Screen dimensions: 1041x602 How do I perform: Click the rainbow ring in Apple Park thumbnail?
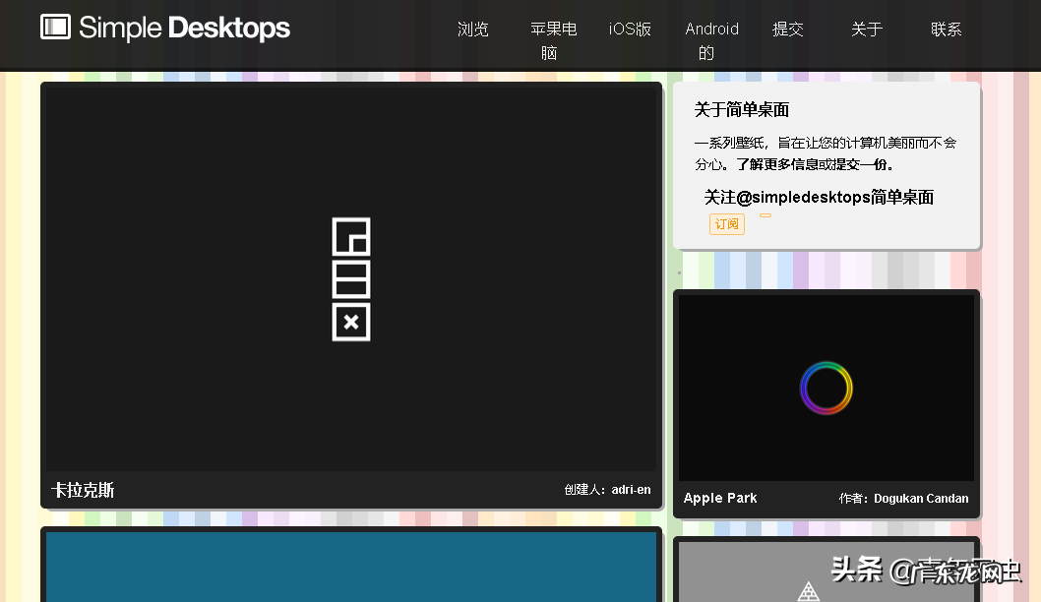(827, 388)
